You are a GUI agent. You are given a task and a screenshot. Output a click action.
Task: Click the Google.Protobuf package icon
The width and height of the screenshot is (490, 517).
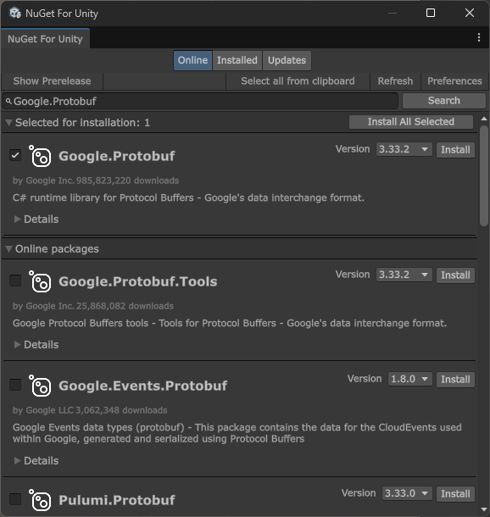coord(40,156)
